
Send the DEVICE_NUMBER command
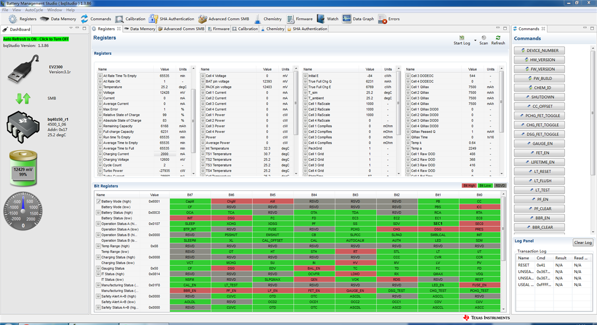[539, 50]
